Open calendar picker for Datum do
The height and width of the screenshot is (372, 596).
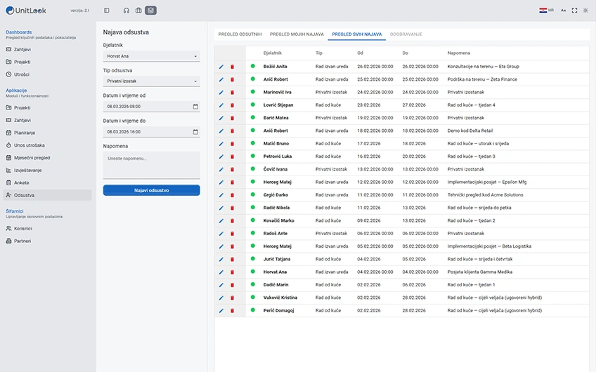(x=195, y=132)
